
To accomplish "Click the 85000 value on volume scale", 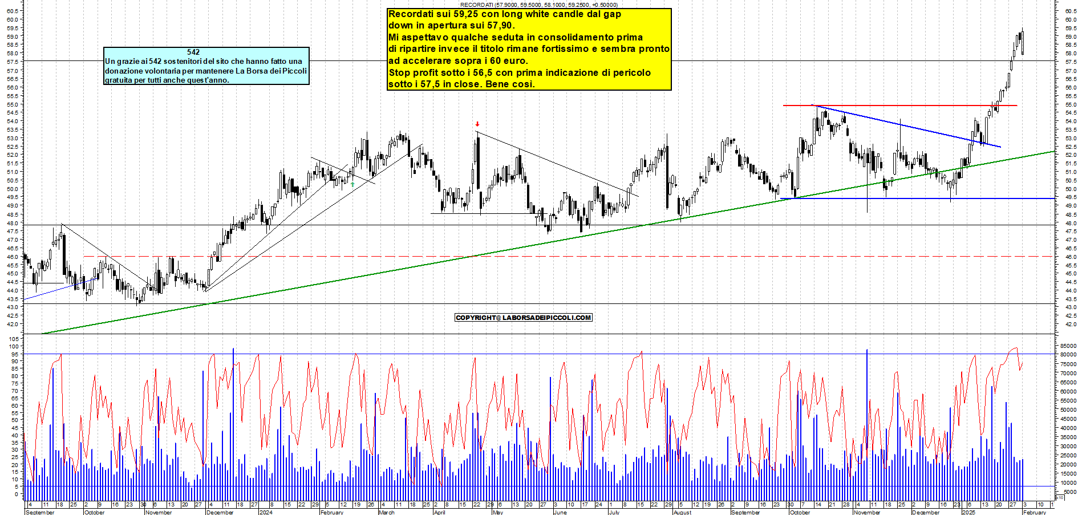I will tap(1068, 346).
